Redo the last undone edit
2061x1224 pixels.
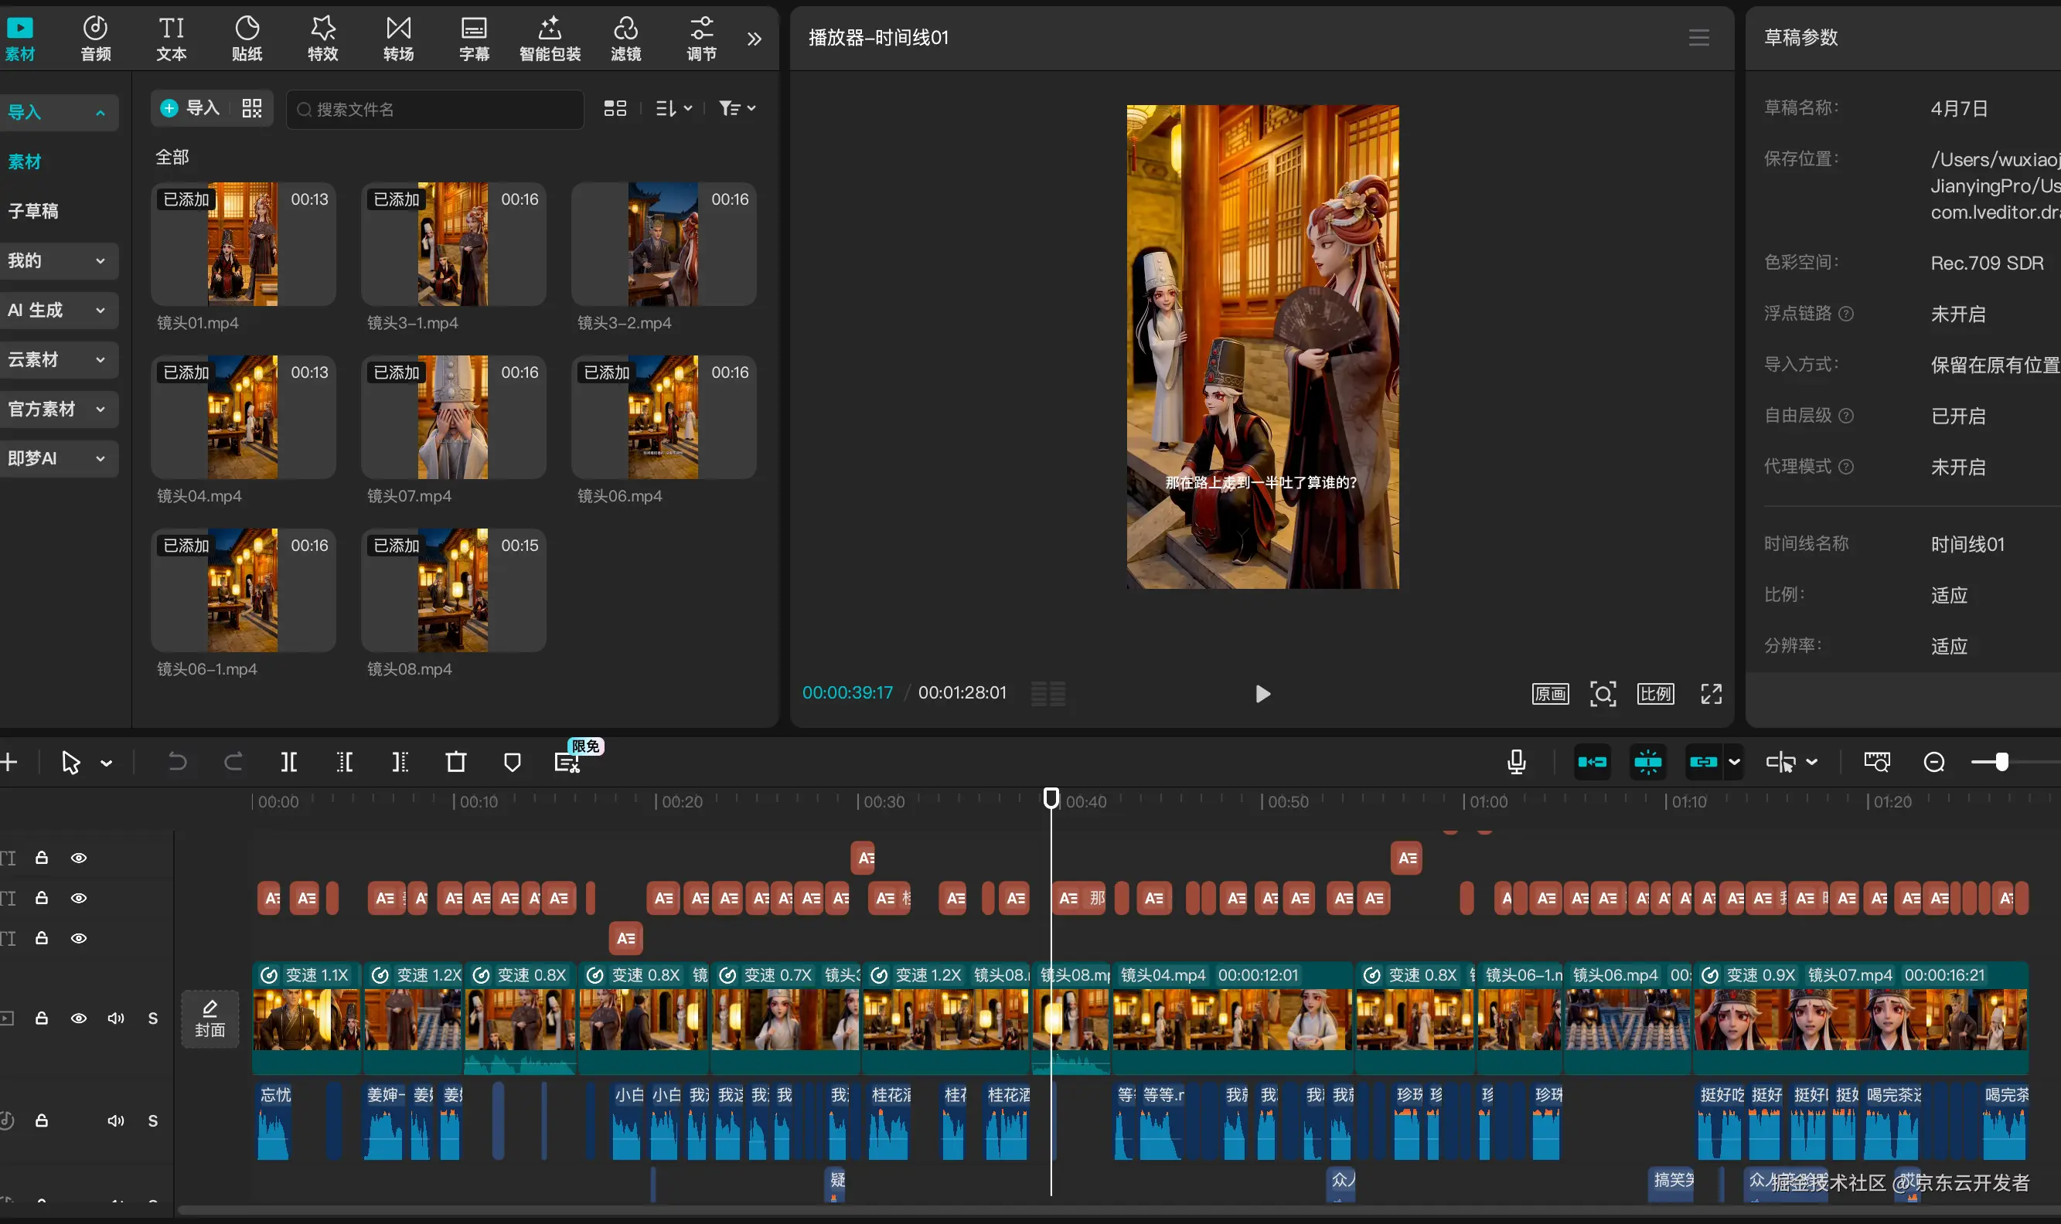coord(233,761)
